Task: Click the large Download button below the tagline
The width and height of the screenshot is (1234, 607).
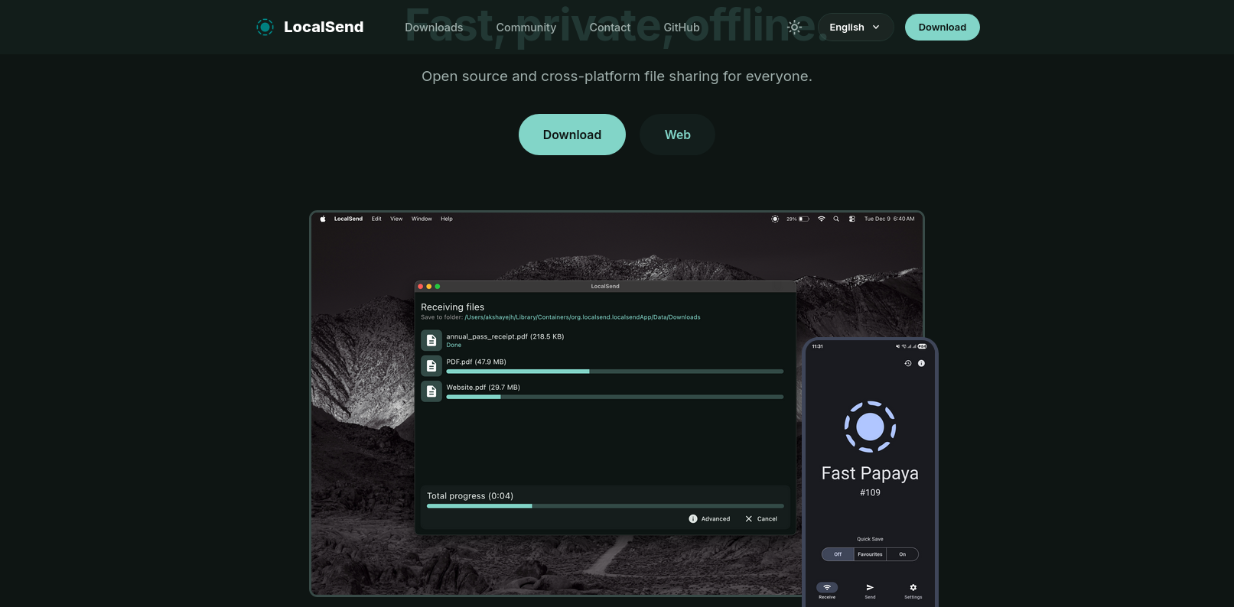Action: (x=572, y=135)
